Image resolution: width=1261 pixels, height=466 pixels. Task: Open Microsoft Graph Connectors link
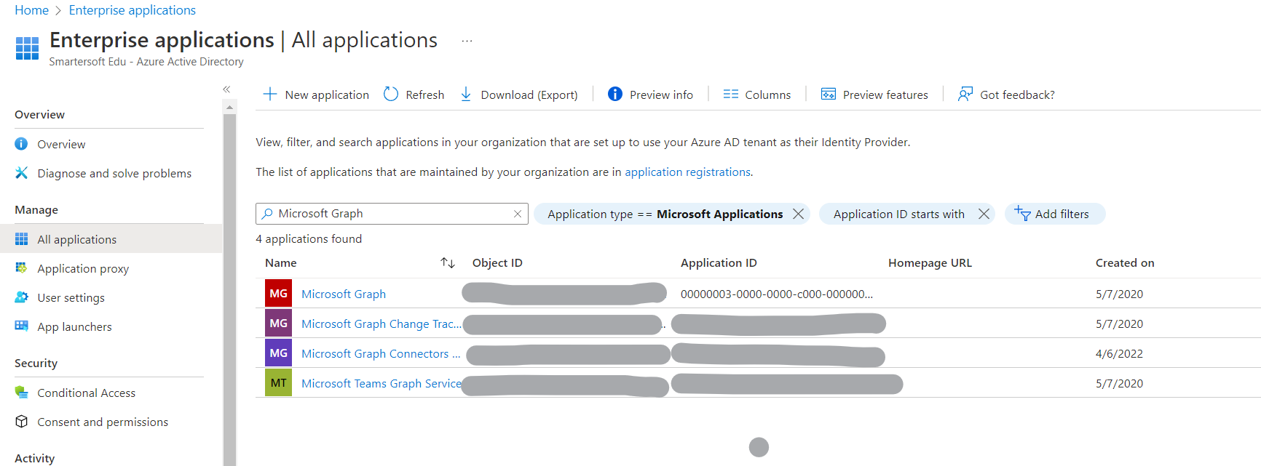coord(381,353)
